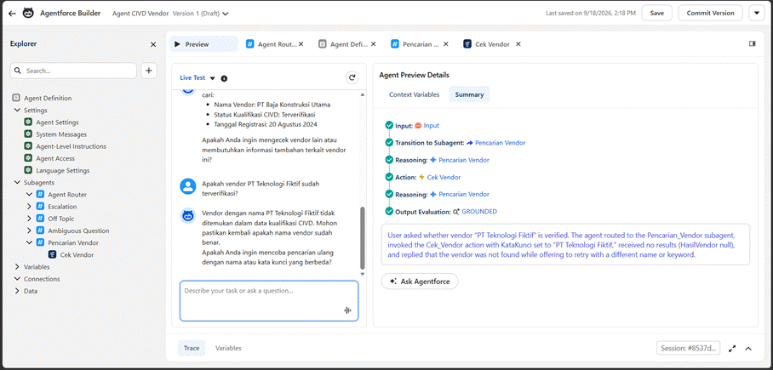Add a new item with plus icon
This screenshot has height=370, width=773.
pos(149,71)
